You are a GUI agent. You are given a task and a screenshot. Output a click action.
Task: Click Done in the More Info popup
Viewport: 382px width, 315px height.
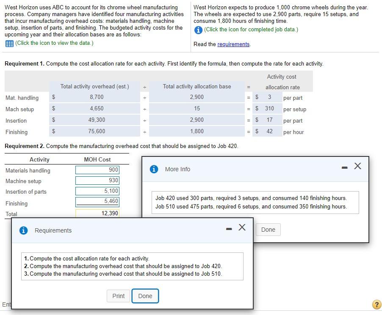(268, 230)
